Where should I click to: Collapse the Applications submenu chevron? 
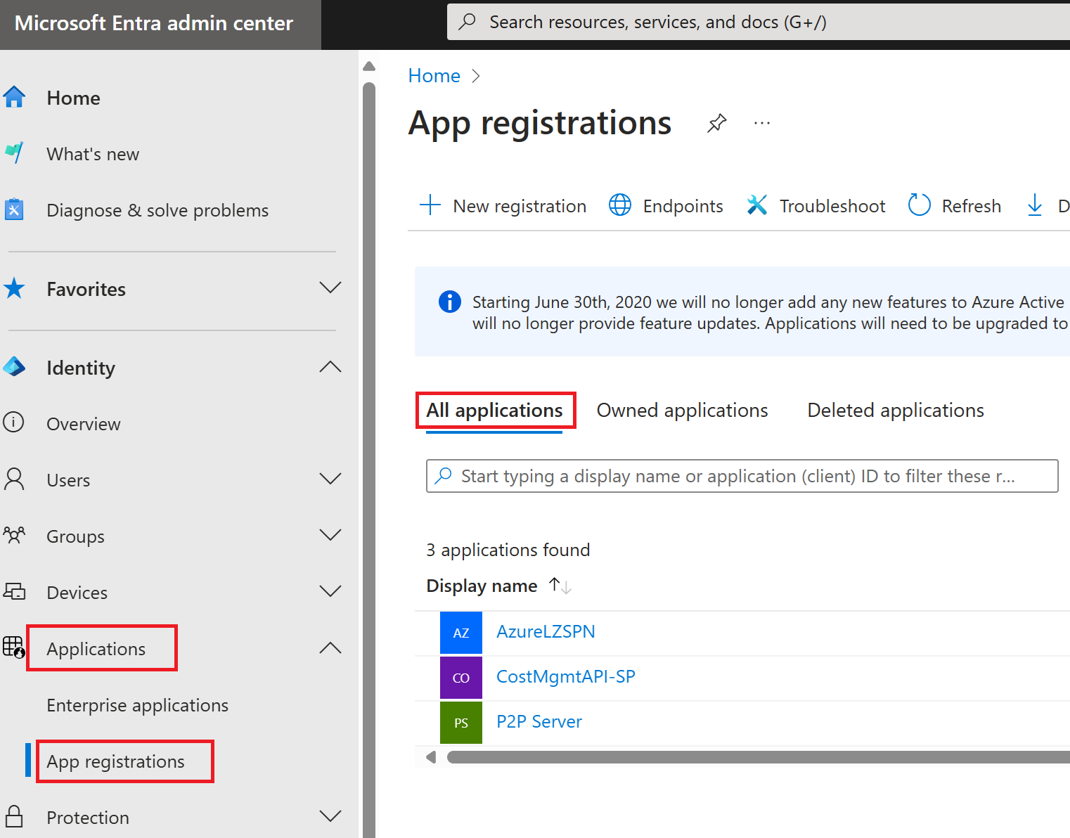(x=330, y=647)
